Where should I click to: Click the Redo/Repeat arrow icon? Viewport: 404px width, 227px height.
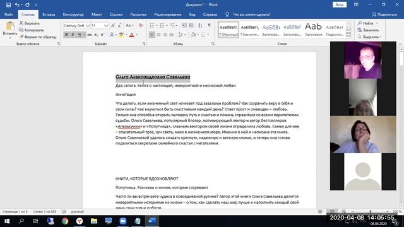[x=27, y=4]
